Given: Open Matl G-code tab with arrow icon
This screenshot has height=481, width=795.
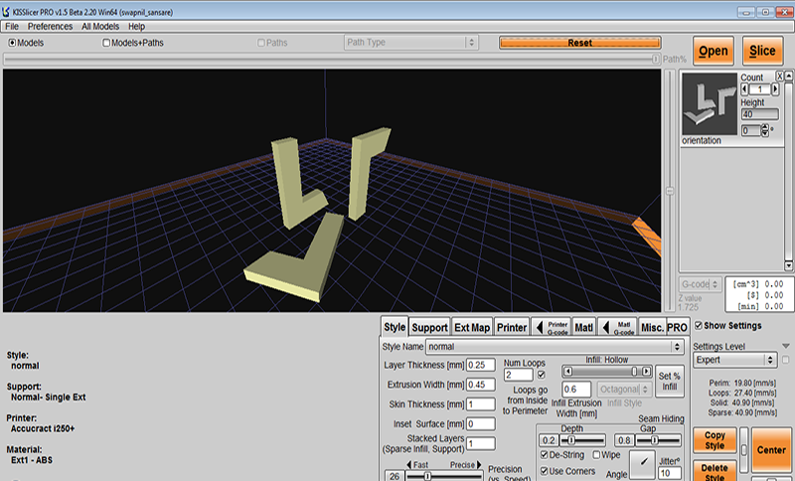Looking at the screenshot, I should (618, 327).
